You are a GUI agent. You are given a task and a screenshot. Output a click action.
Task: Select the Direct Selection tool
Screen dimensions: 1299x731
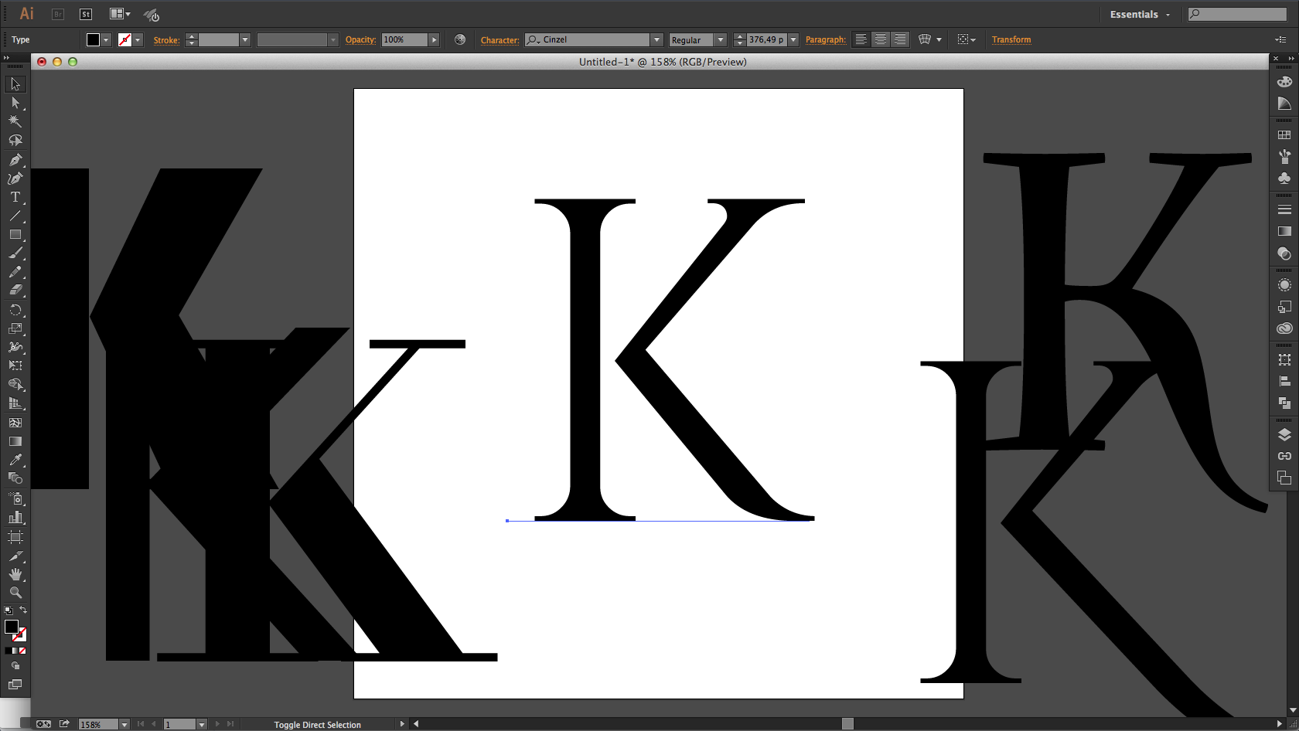[x=15, y=103]
